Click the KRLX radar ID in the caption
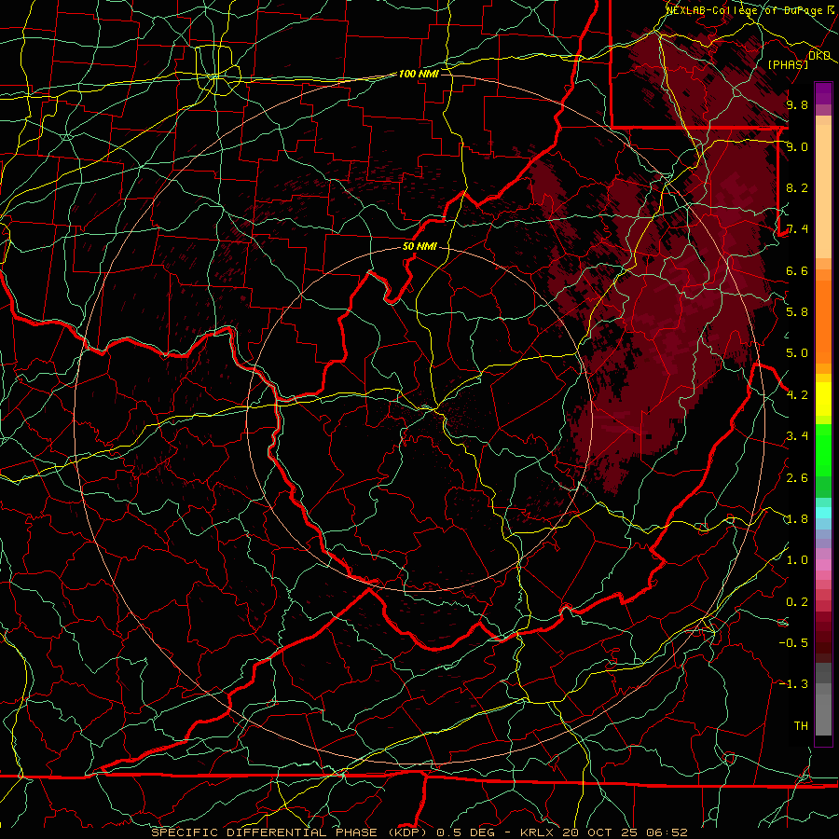 pos(537,832)
